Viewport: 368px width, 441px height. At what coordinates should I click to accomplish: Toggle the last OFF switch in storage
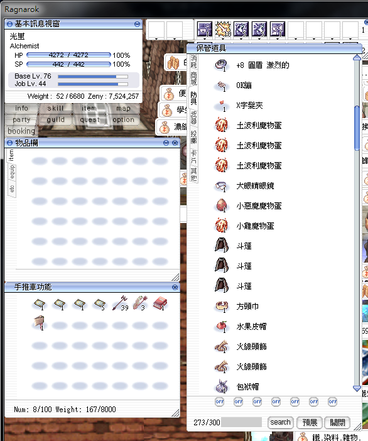[x=333, y=401]
